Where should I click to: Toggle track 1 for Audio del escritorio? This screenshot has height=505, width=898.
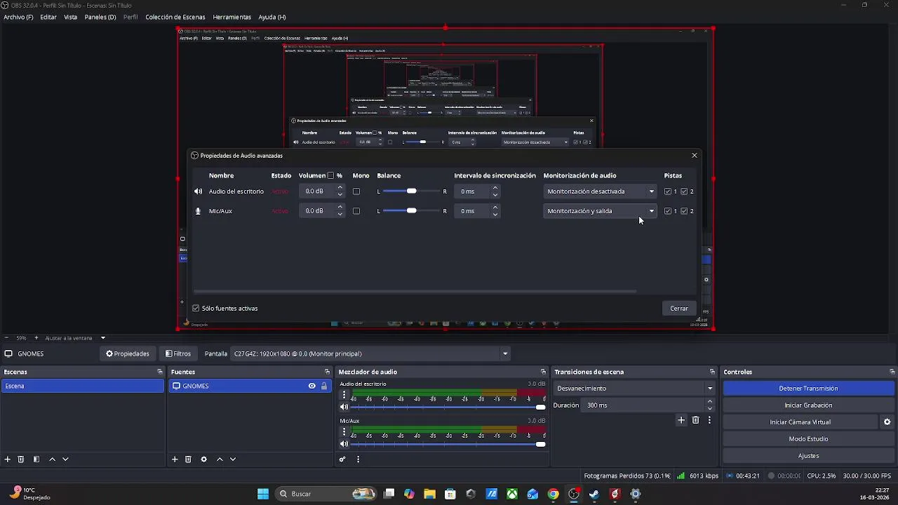(x=668, y=191)
